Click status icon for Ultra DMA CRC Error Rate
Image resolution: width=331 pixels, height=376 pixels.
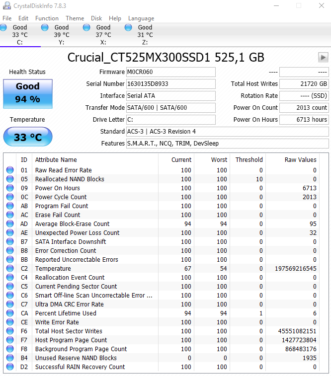[10, 304]
